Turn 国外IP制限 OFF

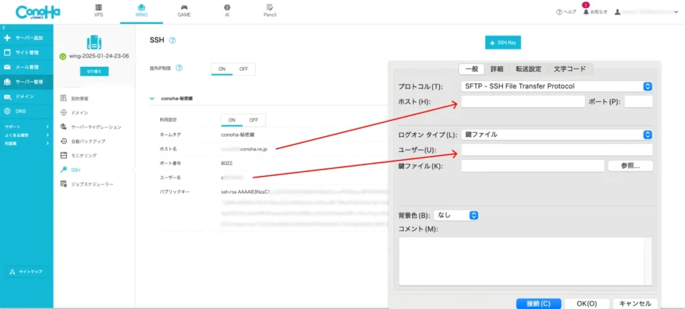243,69
